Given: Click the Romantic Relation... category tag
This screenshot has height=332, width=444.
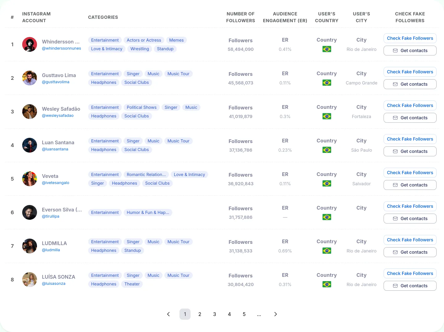Looking at the screenshot, I should [x=146, y=174].
